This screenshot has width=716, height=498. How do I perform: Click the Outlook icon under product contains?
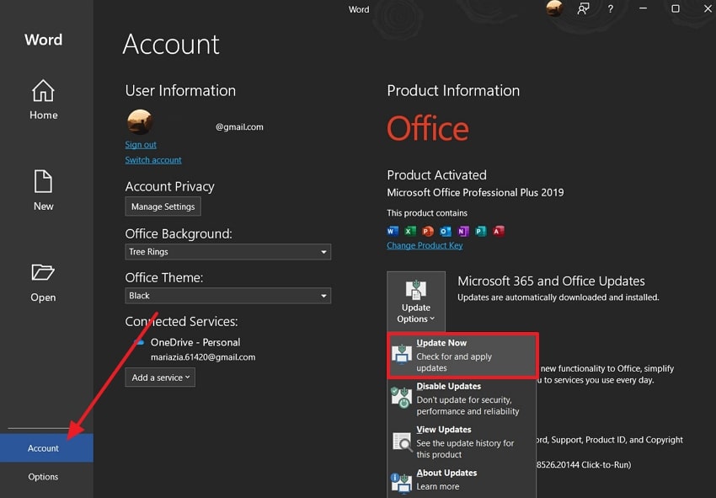(446, 231)
